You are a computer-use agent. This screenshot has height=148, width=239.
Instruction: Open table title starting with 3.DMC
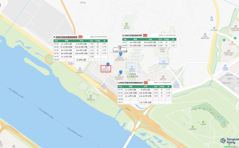click(132, 36)
